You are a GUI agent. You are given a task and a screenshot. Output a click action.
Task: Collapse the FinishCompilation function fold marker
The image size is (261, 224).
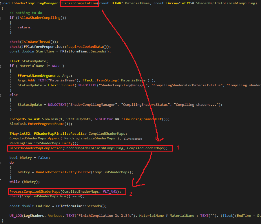pos(1,3)
